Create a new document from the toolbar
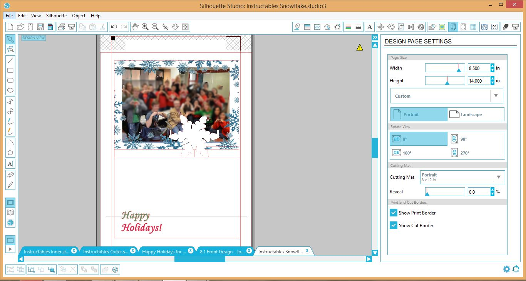This screenshot has width=526, height=281. coord(10,27)
